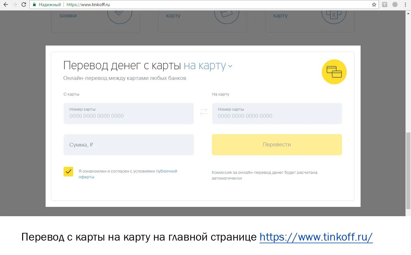Open the gray T extension icon
This screenshot has height=255, width=411.
(x=385, y=4)
